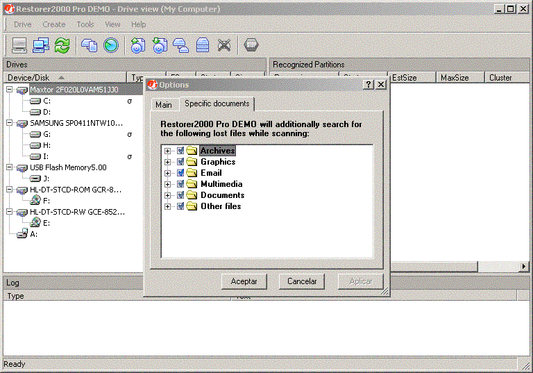
Task: Select the I: partition icon
Action: [35, 156]
